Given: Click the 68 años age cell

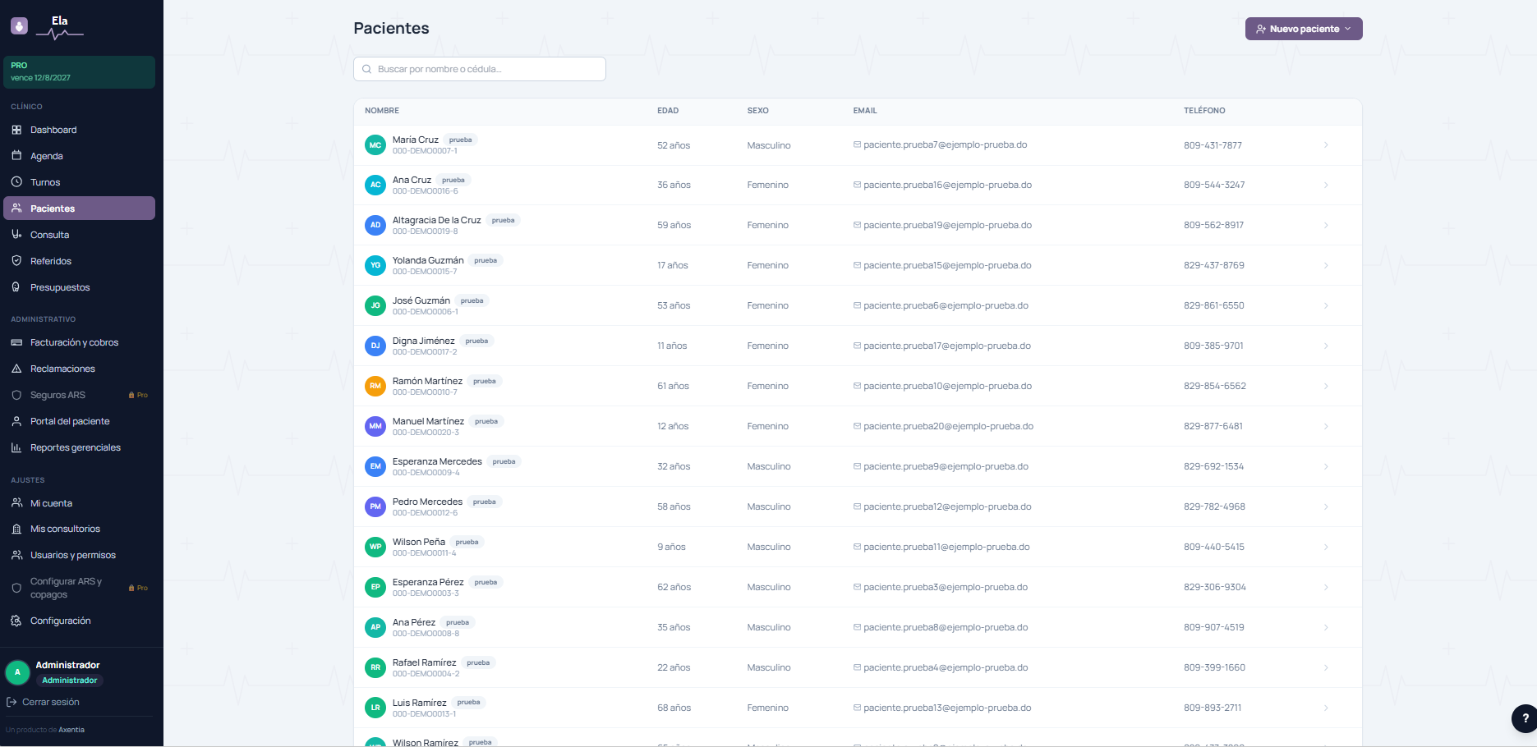Looking at the screenshot, I should [x=674, y=708].
